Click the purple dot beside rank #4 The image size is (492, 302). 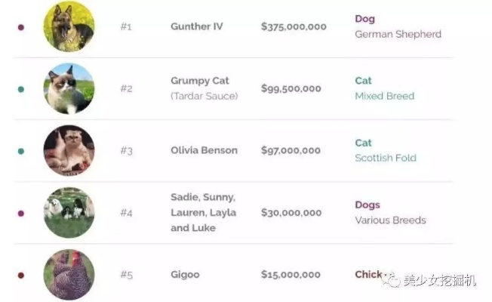point(21,213)
